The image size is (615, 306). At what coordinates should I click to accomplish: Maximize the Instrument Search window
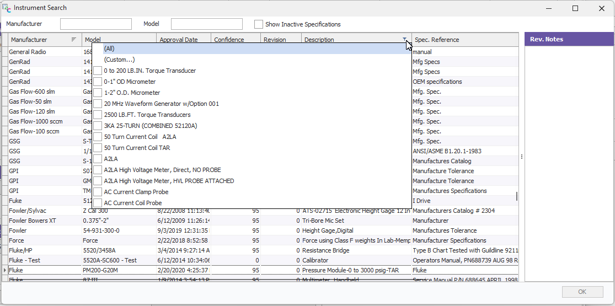click(575, 8)
